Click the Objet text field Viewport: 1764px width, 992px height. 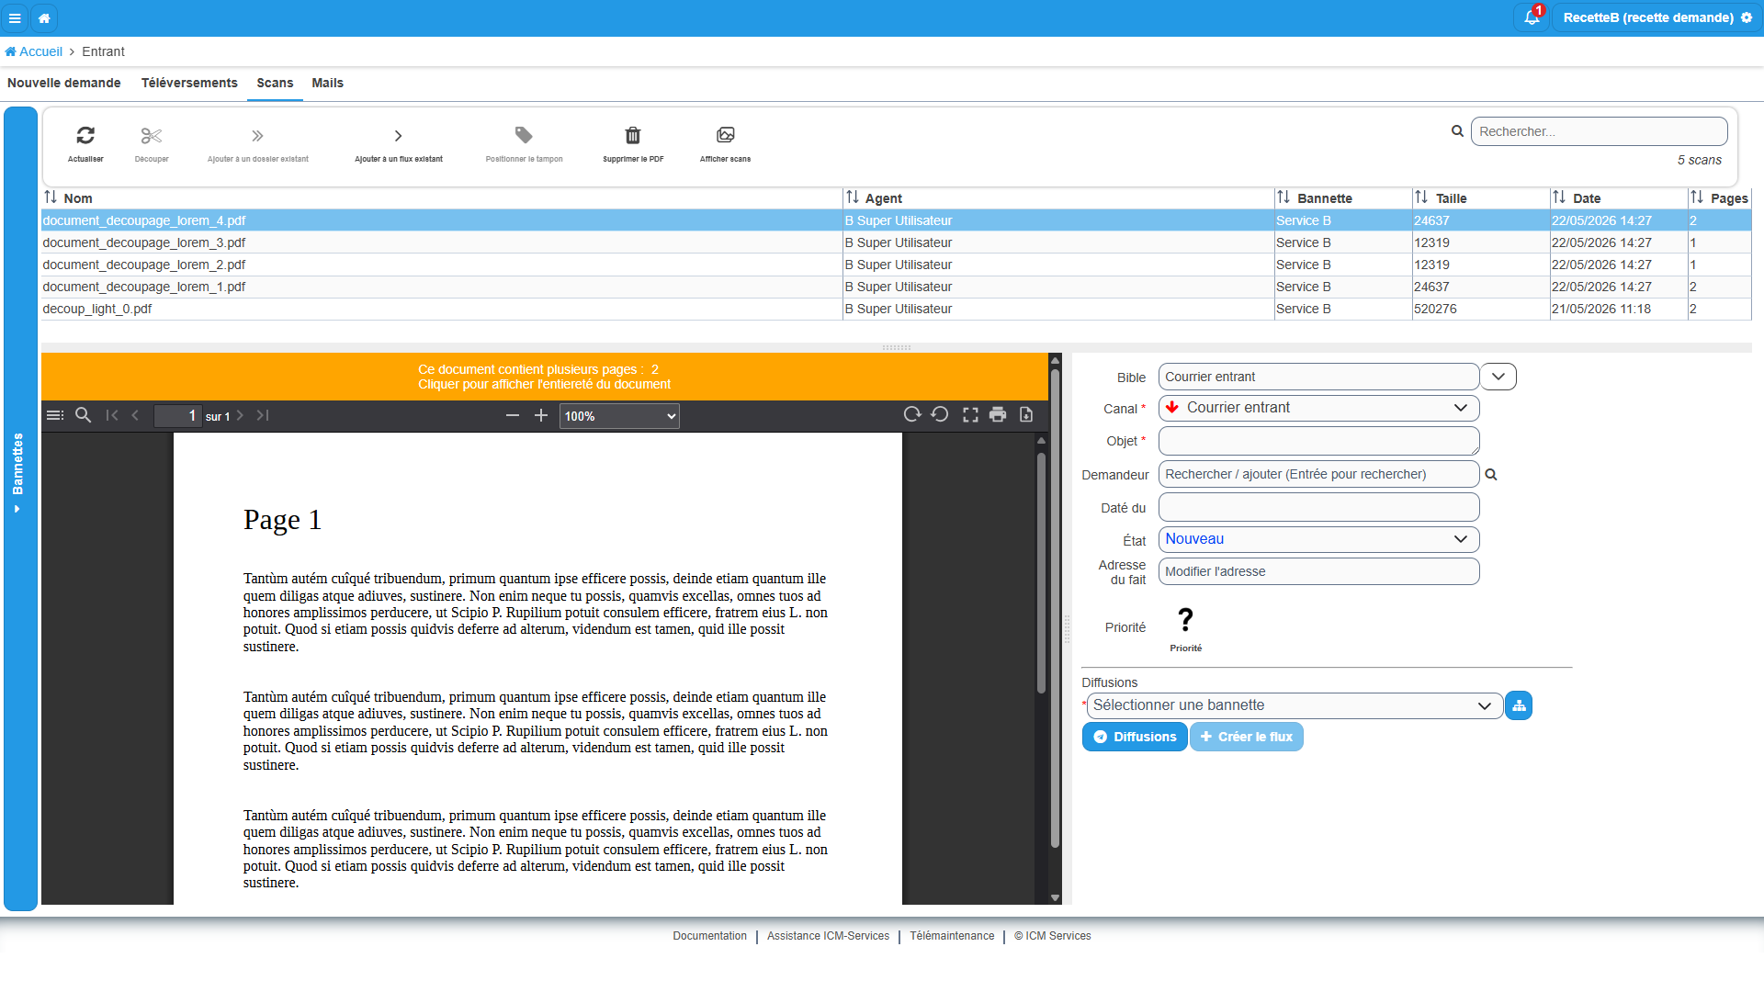(1318, 441)
